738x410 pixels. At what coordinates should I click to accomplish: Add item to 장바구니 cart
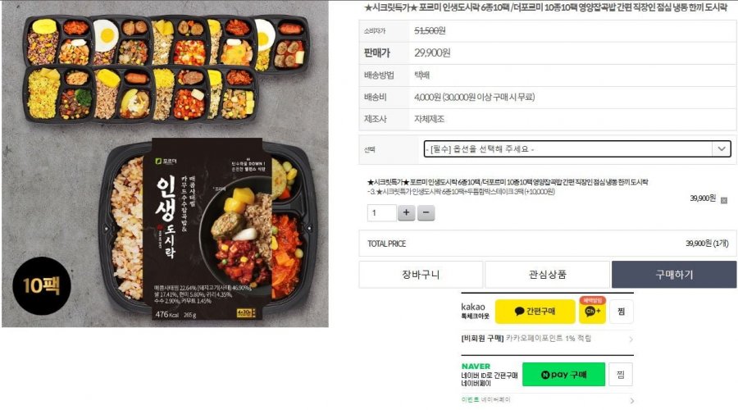[x=421, y=275]
